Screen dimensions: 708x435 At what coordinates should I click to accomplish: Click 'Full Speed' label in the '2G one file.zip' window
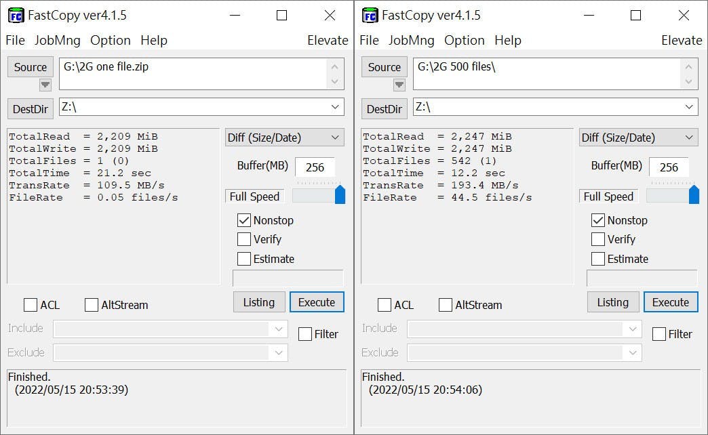pyautogui.click(x=254, y=196)
